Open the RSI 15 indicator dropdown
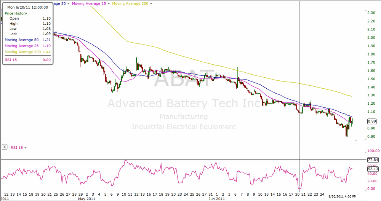The width and height of the screenshot is (381, 201). point(26,148)
